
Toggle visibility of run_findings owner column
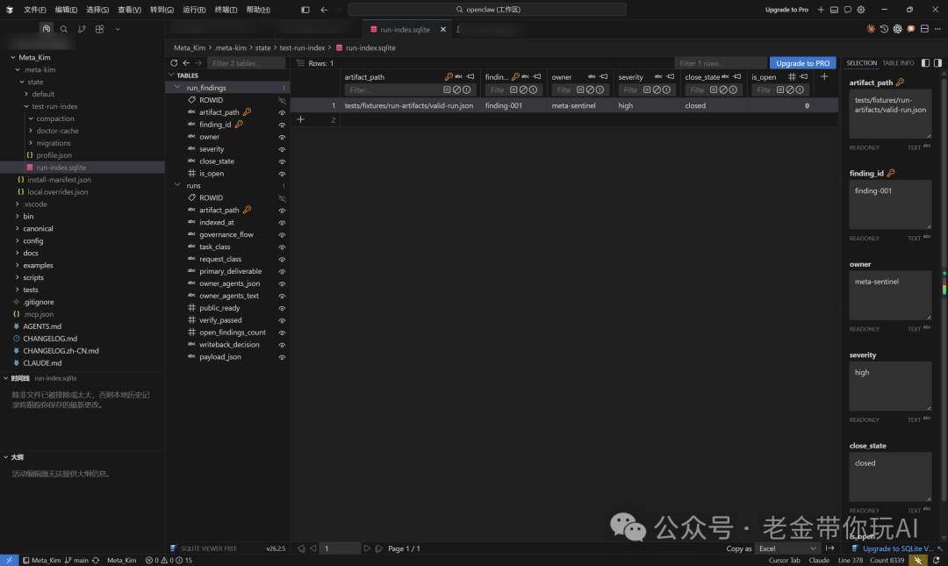coord(282,137)
